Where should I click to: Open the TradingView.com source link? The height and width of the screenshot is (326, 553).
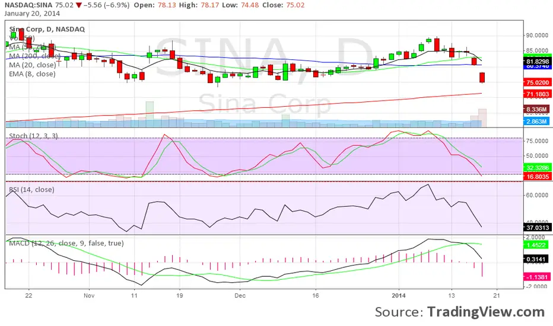pos(486,312)
